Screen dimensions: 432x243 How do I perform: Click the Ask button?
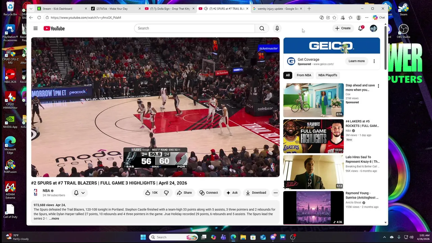coord(232,193)
